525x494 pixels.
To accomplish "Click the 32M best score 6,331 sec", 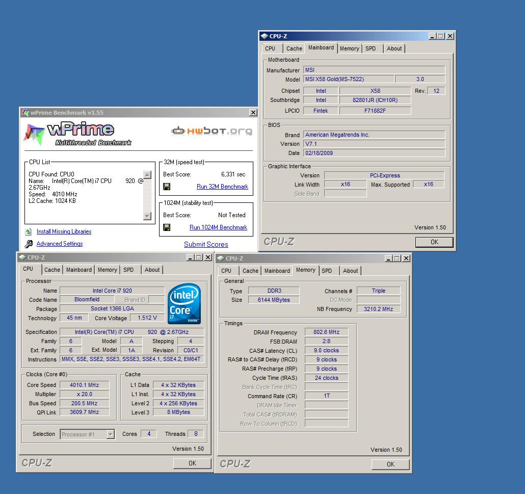I will point(233,174).
